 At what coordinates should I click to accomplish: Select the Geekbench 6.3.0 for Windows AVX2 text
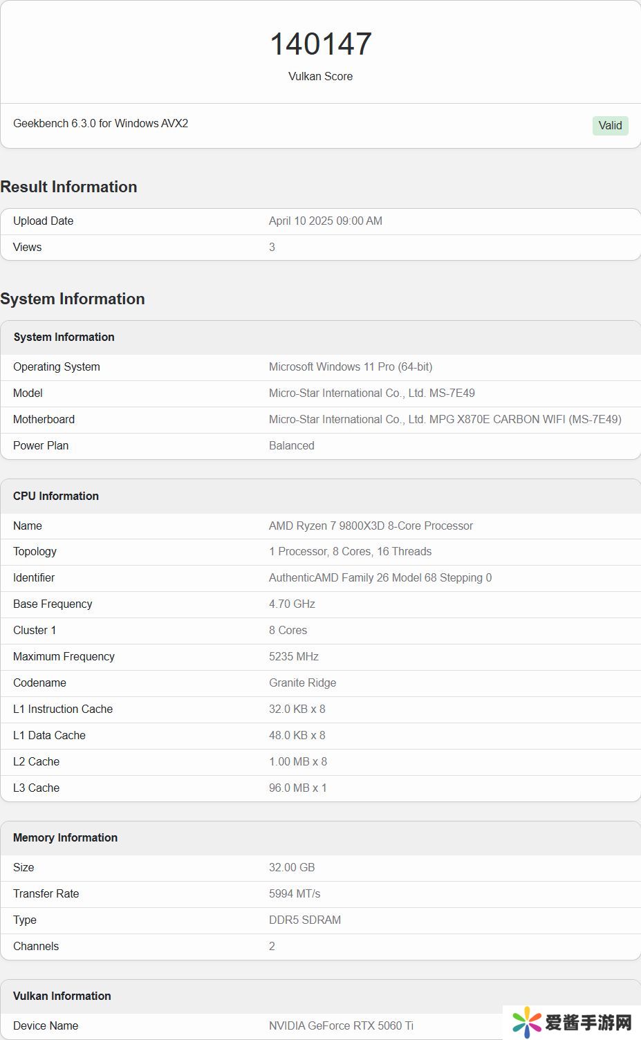[101, 123]
